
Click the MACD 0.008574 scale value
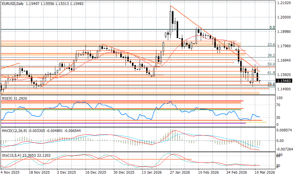click(284, 129)
